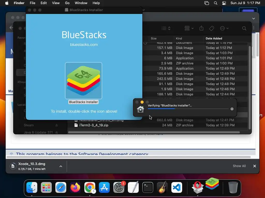
Task: Click Show All downloads button
Action: [x=239, y=166]
